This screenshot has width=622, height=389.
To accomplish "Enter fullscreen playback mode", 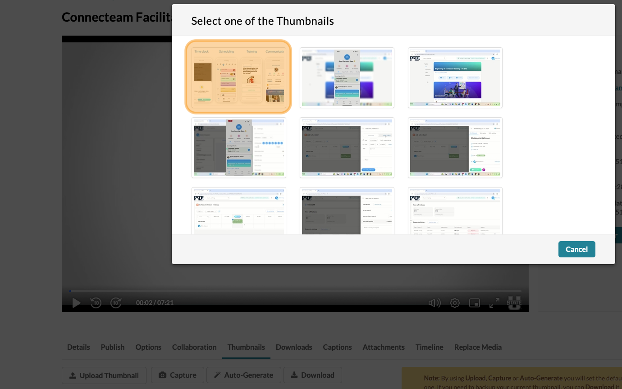I will (494, 302).
